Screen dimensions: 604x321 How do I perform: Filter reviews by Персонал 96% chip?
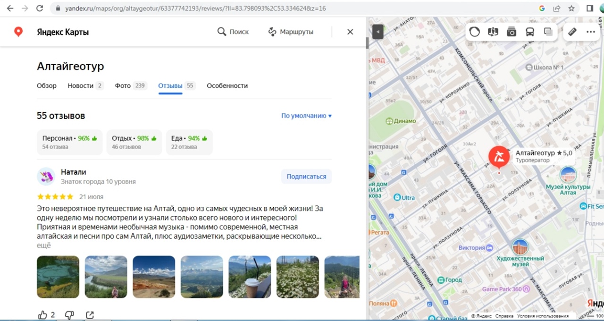pyautogui.click(x=69, y=142)
